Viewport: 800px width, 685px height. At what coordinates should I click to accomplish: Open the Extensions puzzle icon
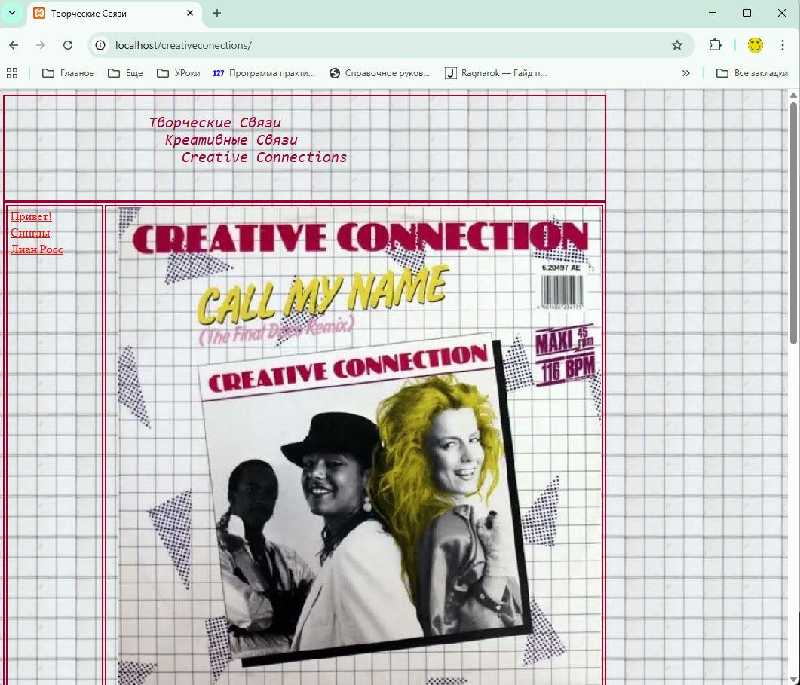[x=715, y=45]
